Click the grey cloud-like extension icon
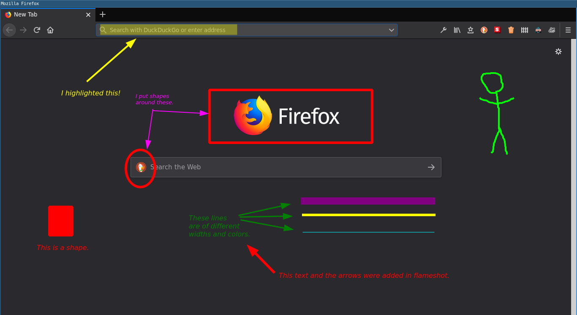The height and width of the screenshot is (315, 577). click(552, 30)
